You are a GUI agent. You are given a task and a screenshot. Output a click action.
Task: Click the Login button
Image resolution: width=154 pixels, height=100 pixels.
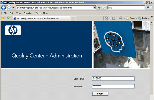(100, 94)
